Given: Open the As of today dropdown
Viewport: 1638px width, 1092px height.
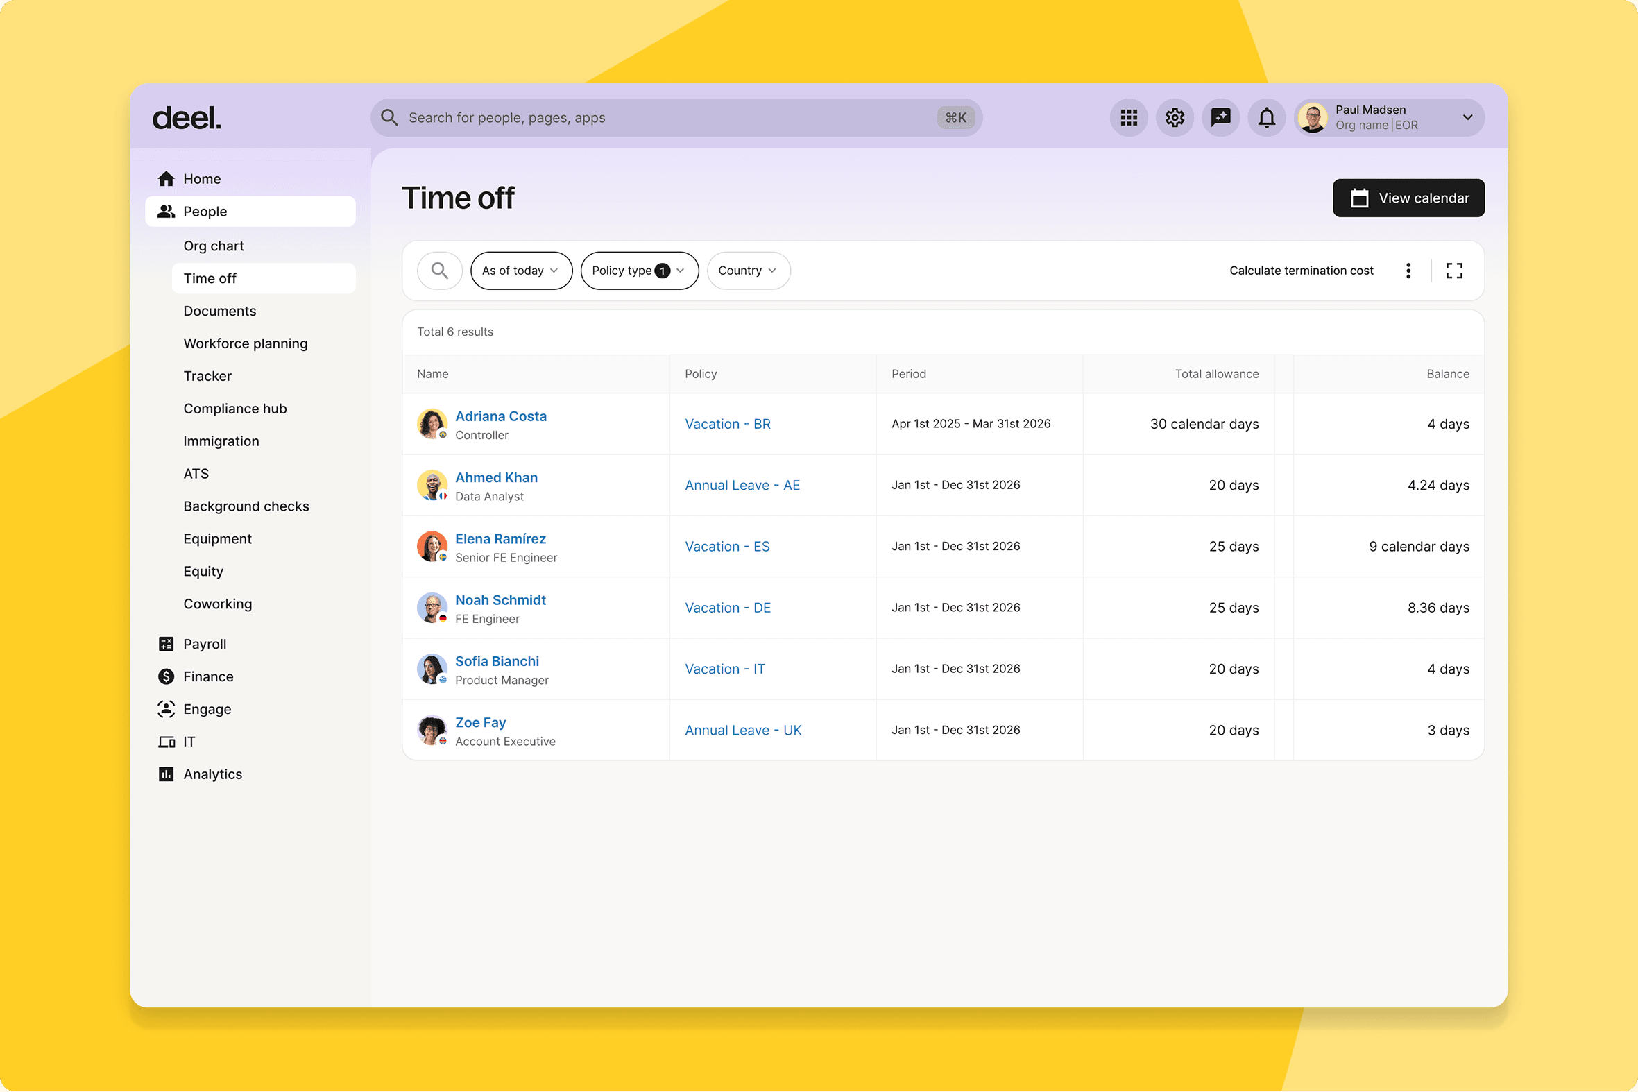Looking at the screenshot, I should click(521, 271).
